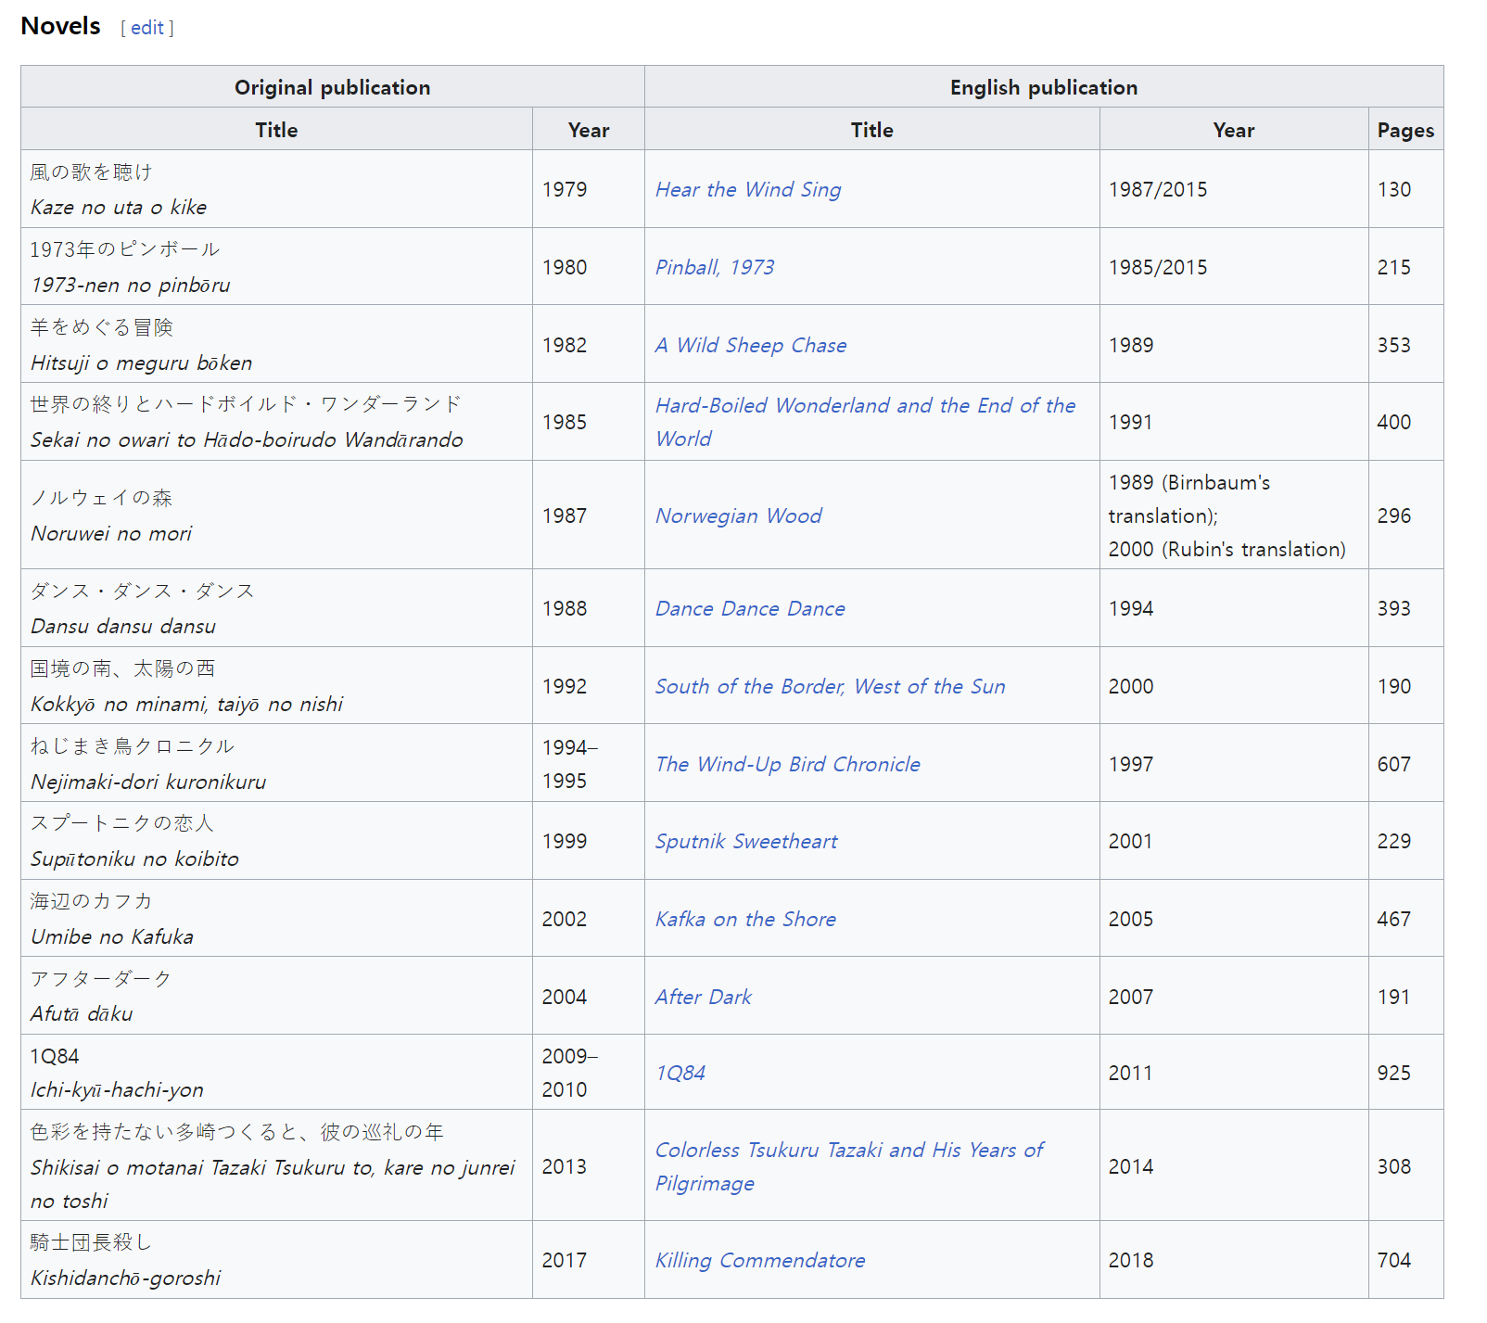Viewport: 1487px width, 1323px height.
Task: Open the Sputnik Sweetheart link
Action: (x=746, y=841)
